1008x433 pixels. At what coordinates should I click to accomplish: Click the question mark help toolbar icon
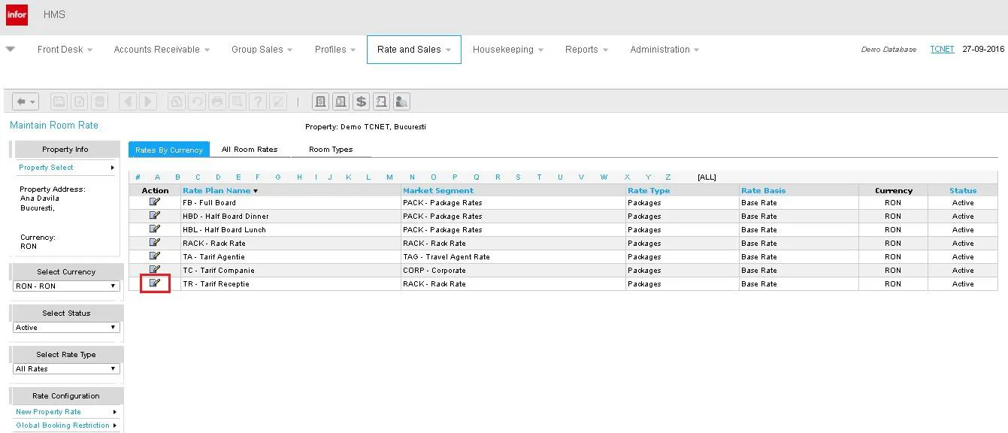tap(258, 101)
